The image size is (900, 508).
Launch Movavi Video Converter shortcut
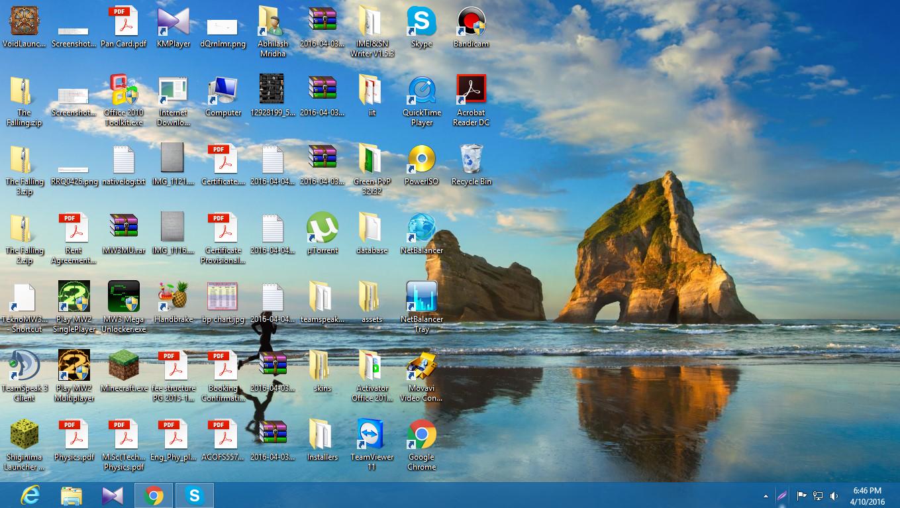(422, 376)
